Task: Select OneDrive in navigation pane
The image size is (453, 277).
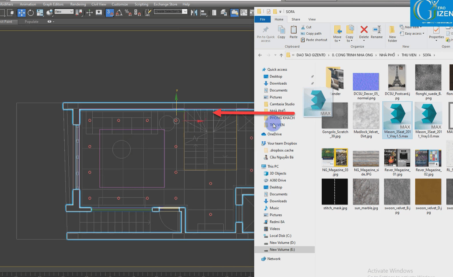Action: (x=274, y=134)
